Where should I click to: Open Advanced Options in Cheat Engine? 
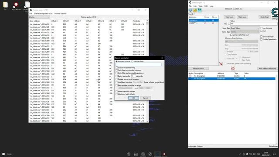point(195,147)
